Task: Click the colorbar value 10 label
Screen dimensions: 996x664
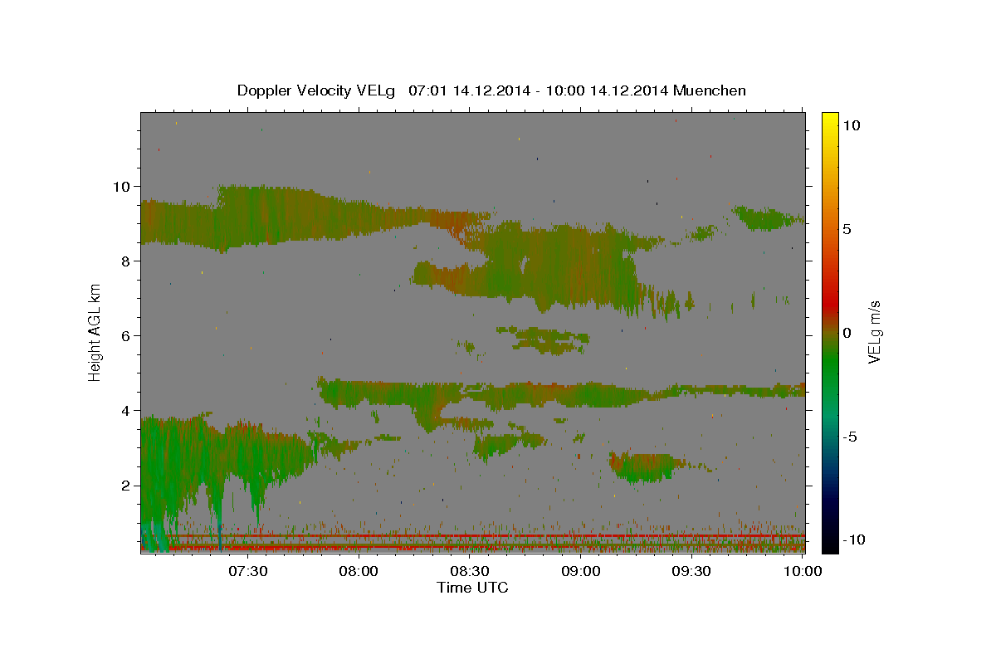Action: [x=851, y=125]
